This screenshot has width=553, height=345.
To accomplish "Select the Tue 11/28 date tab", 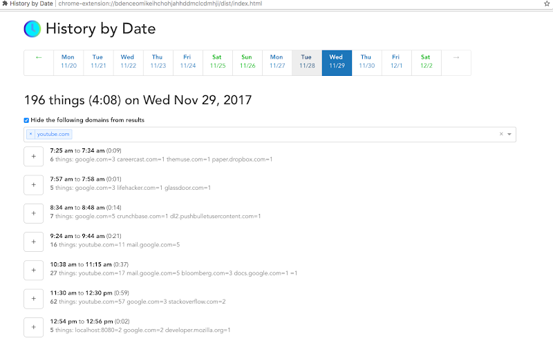I will pyautogui.click(x=307, y=63).
